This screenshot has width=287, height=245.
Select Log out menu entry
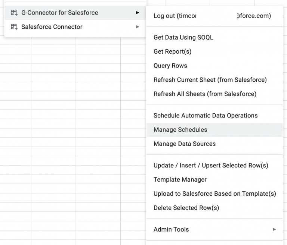[212, 16]
